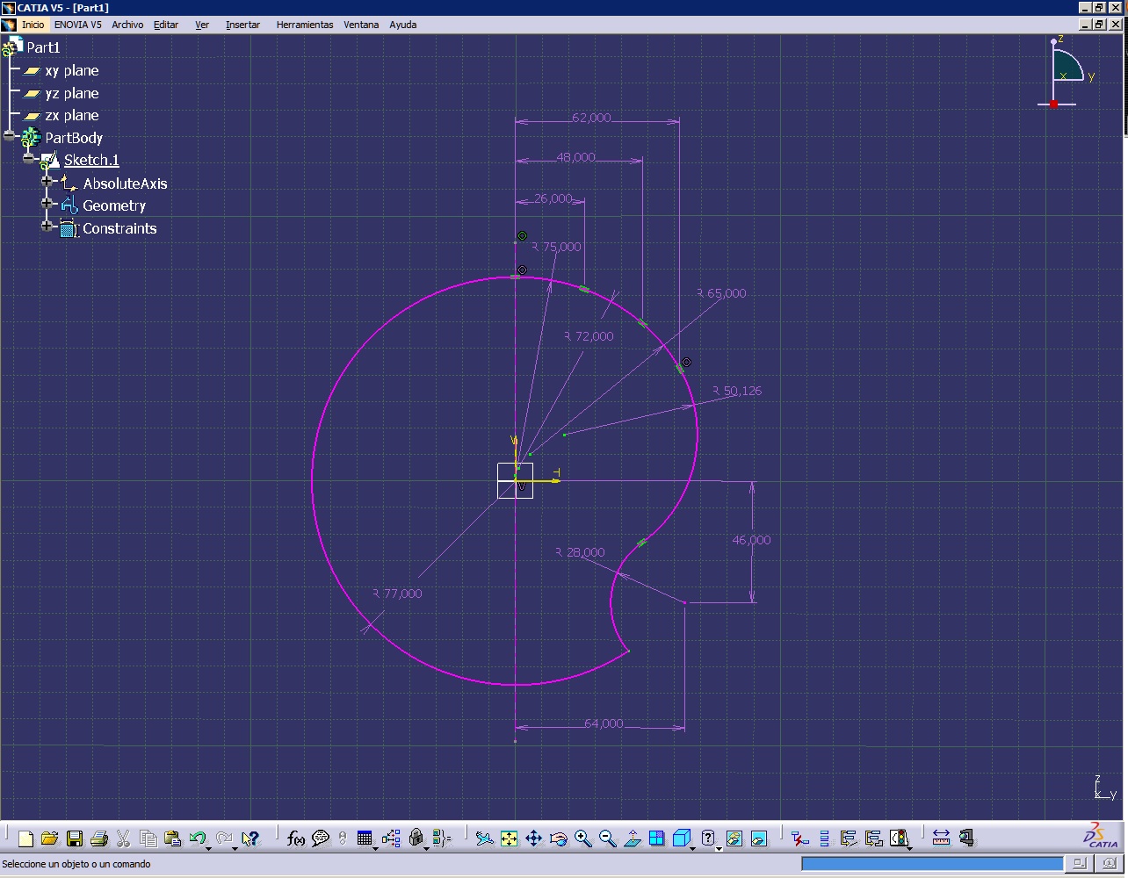Select the R 50,126 radius dimension

tap(737, 391)
